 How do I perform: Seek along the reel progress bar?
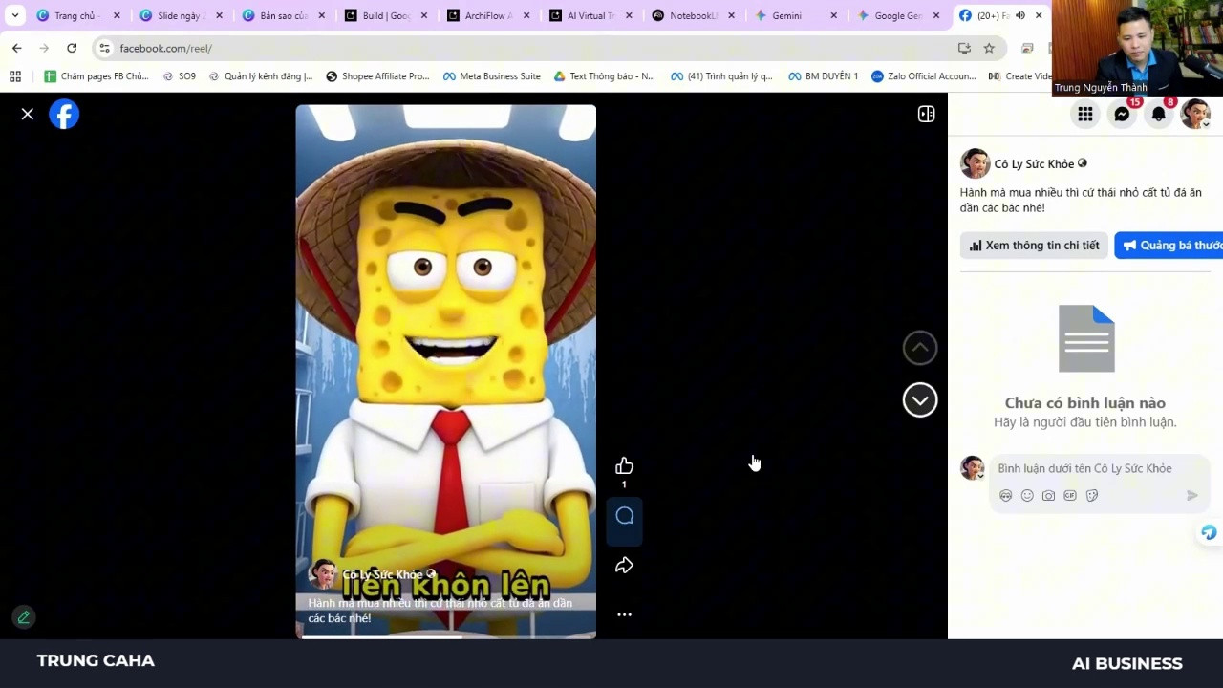click(x=445, y=636)
